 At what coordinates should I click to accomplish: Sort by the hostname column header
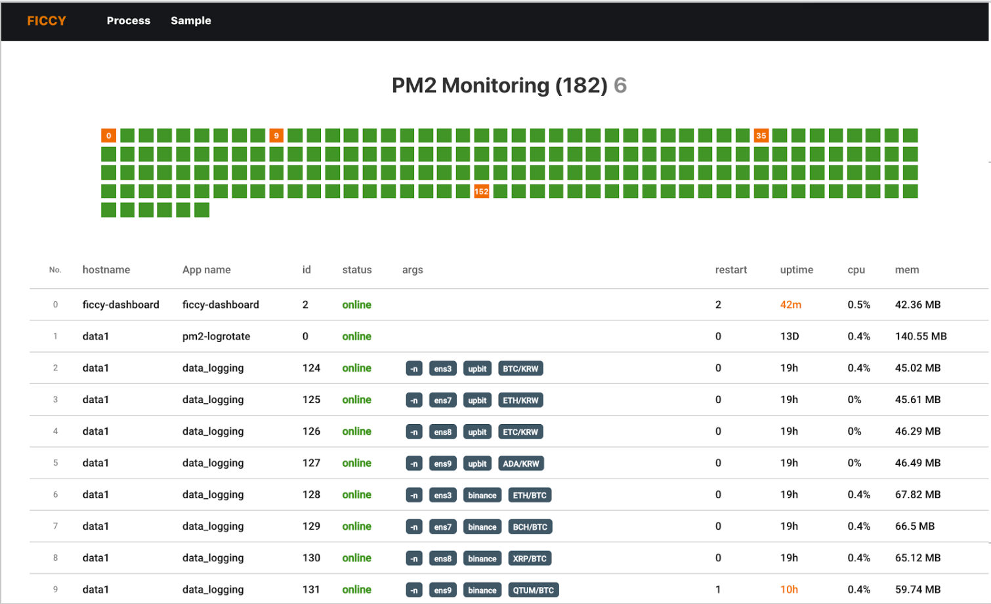(x=106, y=269)
